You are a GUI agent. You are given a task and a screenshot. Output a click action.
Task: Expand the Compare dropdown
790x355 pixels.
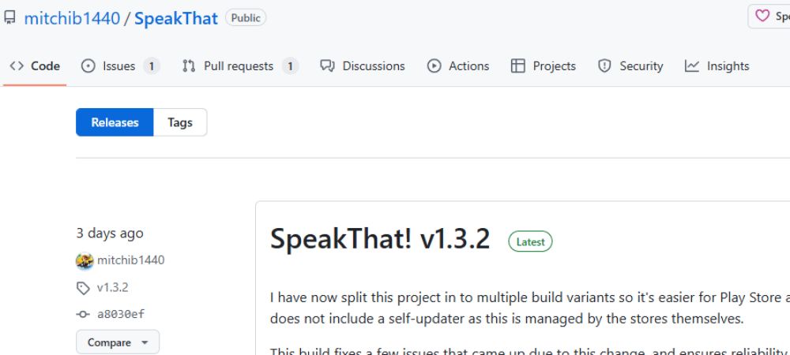[x=118, y=342]
